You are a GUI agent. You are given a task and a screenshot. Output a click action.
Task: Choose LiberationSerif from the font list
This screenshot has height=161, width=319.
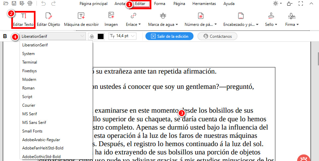pos(56,45)
